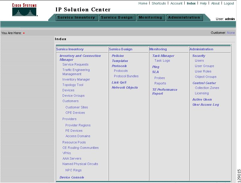Open the Users link under Security
Screen dimensions: 241x183
click(199, 61)
